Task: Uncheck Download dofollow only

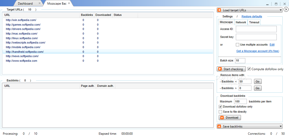Action: click(220, 107)
